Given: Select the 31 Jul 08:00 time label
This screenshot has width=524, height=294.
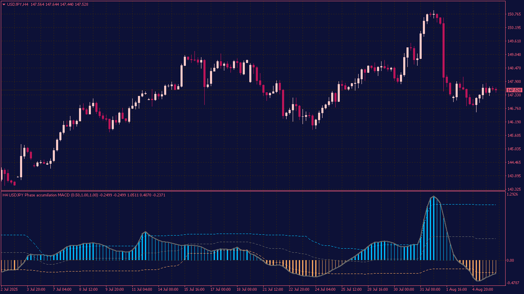Looking at the screenshot, I should pos(431,290).
